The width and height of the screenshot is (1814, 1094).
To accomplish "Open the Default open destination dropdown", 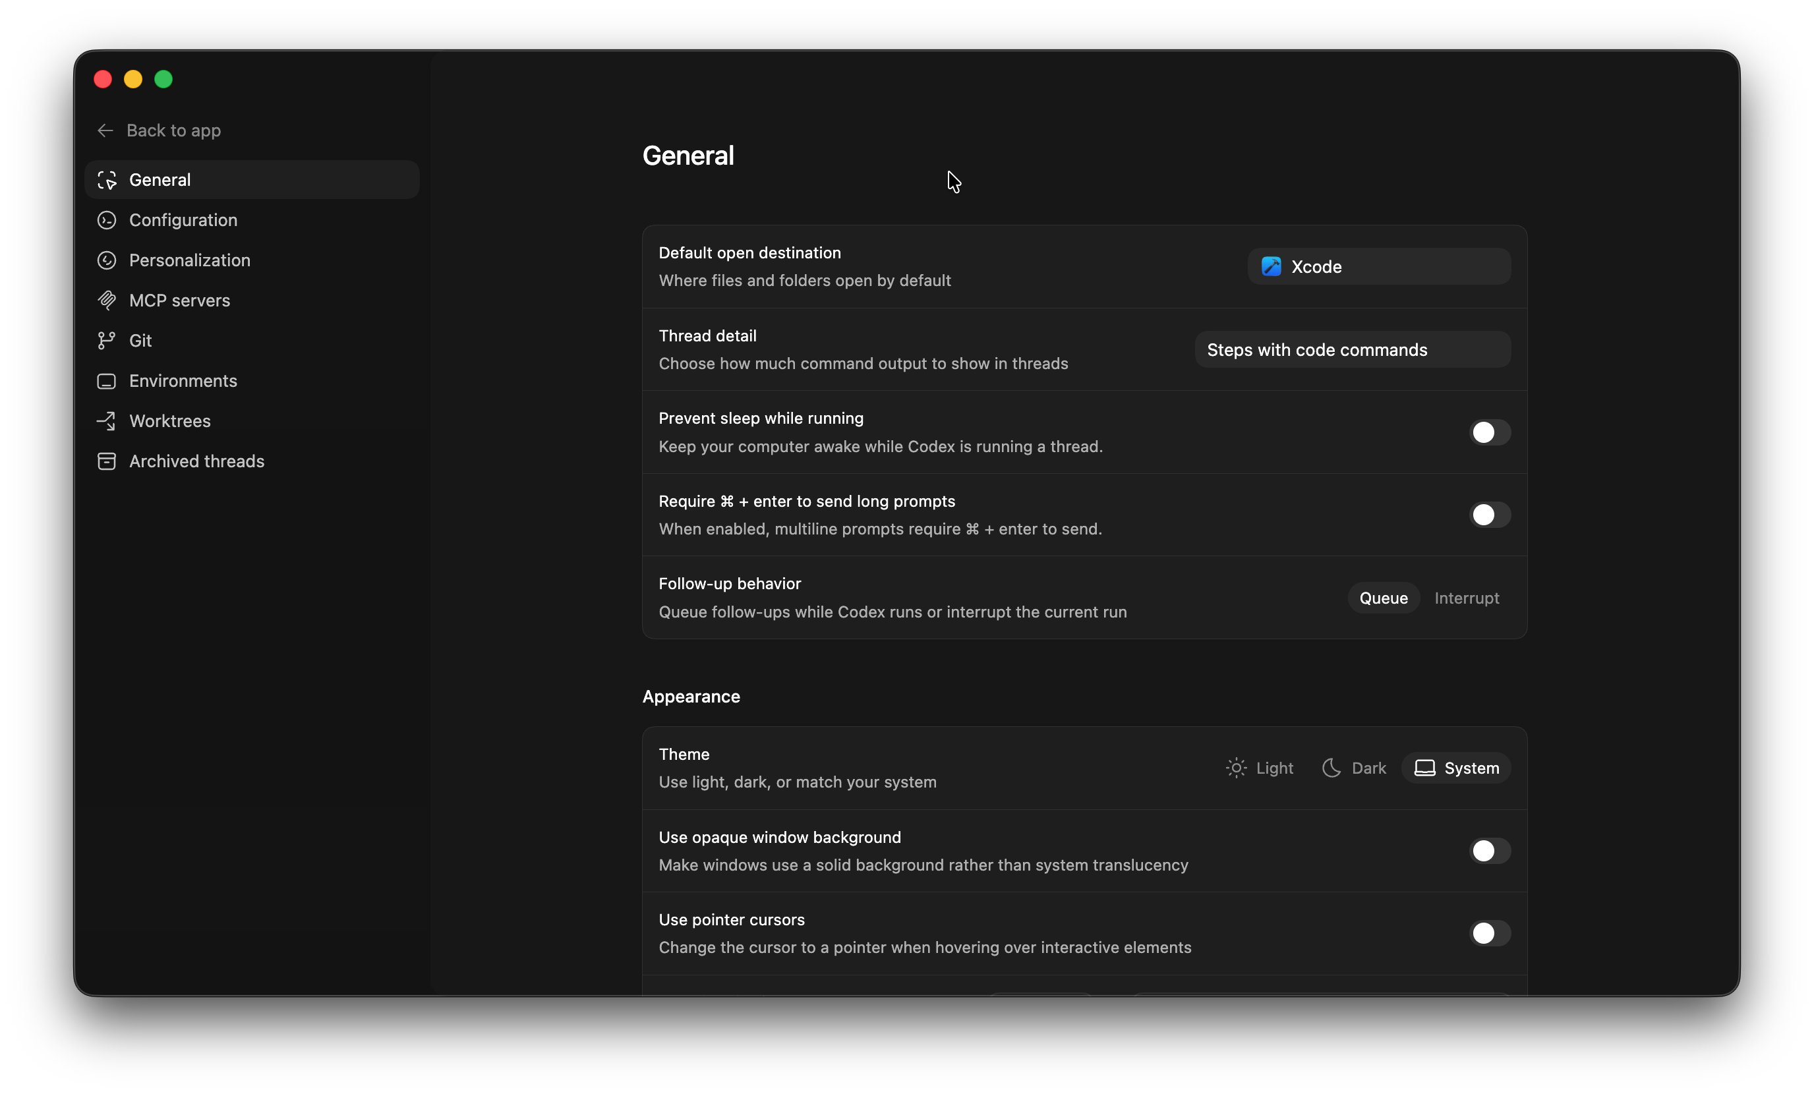I will (x=1379, y=266).
